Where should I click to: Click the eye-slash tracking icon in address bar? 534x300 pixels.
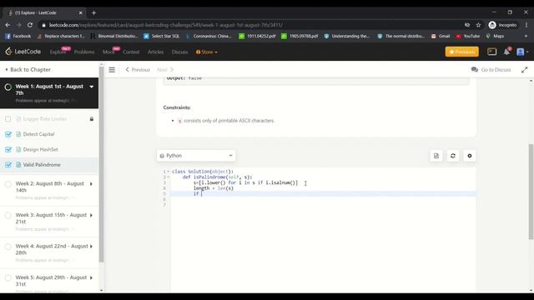tap(467, 25)
